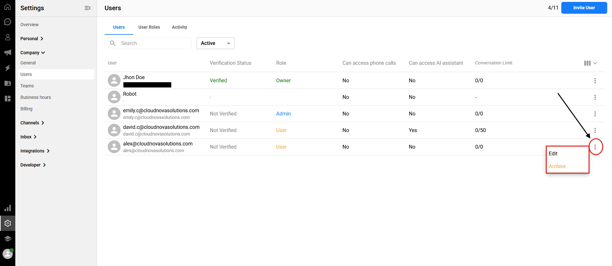Viewport: 612px width, 266px height.
Task: Open the automation lightning bolt icon
Action: tap(8, 68)
